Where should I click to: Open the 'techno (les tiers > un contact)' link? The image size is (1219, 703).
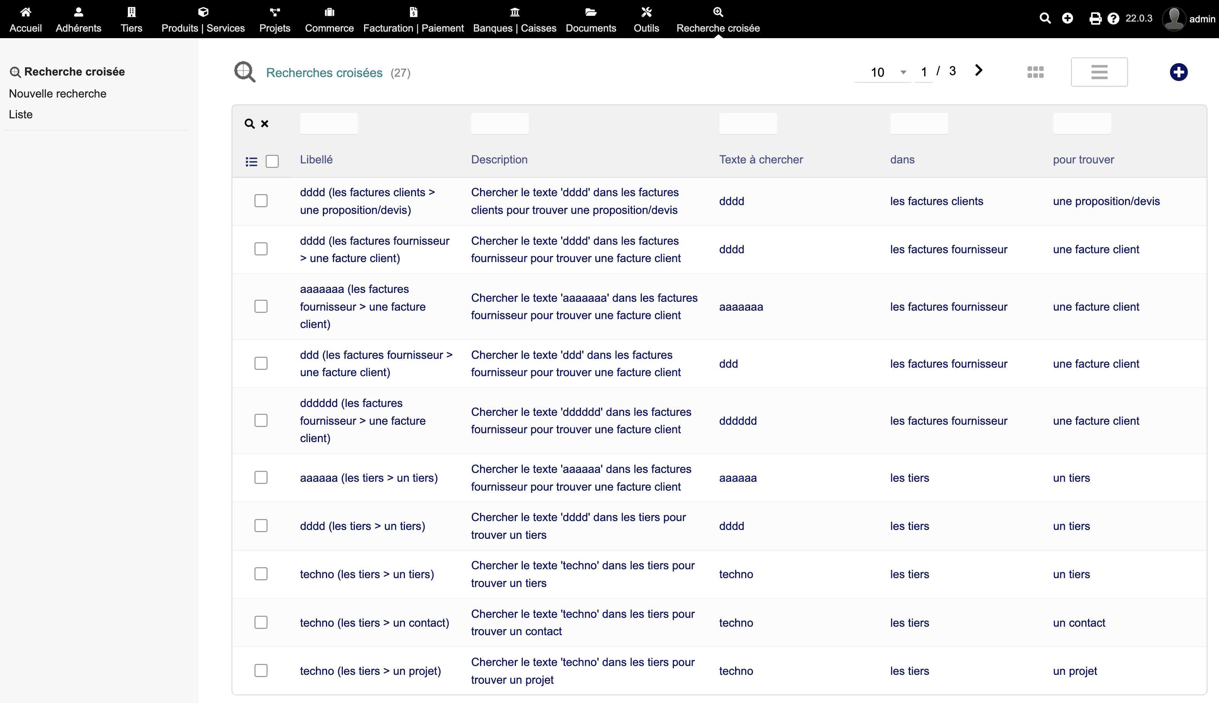374,623
